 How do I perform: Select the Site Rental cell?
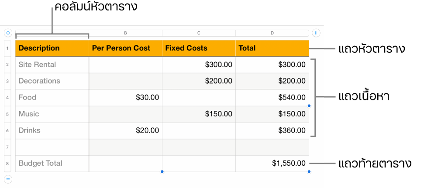pos(52,65)
